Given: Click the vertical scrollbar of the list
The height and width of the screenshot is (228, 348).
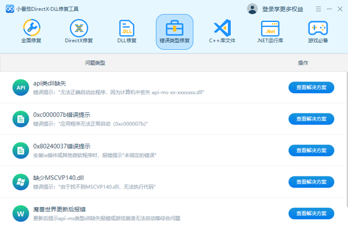Looking at the screenshot, I should tap(347, 139).
